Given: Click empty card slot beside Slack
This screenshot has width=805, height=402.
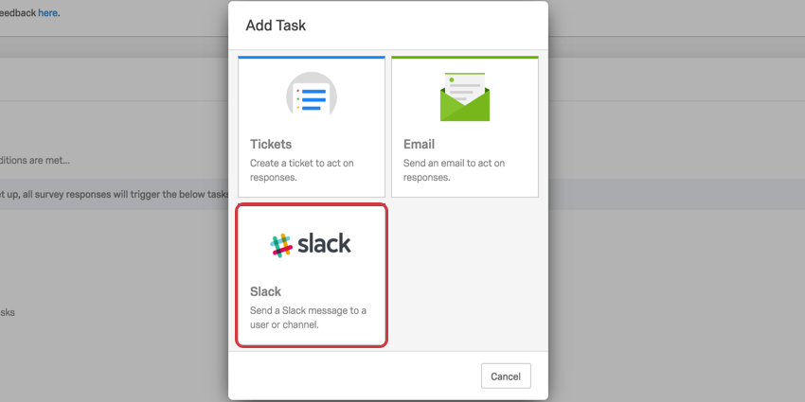Looking at the screenshot, I should click(465, 275).
